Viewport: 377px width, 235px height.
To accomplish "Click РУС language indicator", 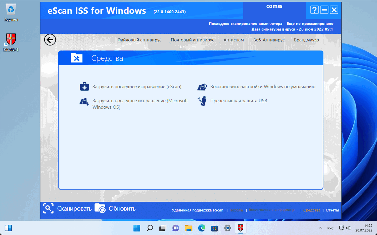I will pos(330,228).
